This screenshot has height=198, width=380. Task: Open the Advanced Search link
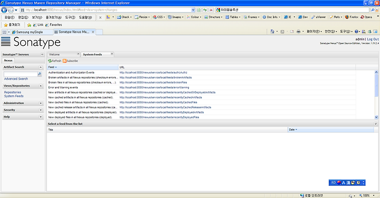click(16, 79)
